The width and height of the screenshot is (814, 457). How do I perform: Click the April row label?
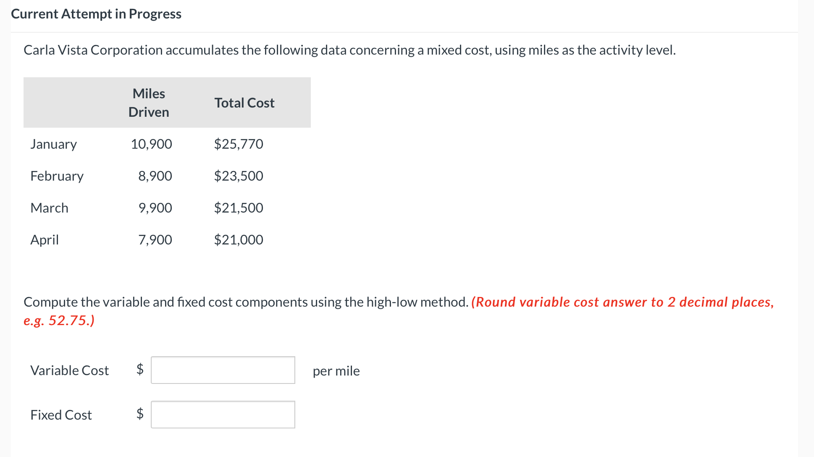tap(45, 240)
